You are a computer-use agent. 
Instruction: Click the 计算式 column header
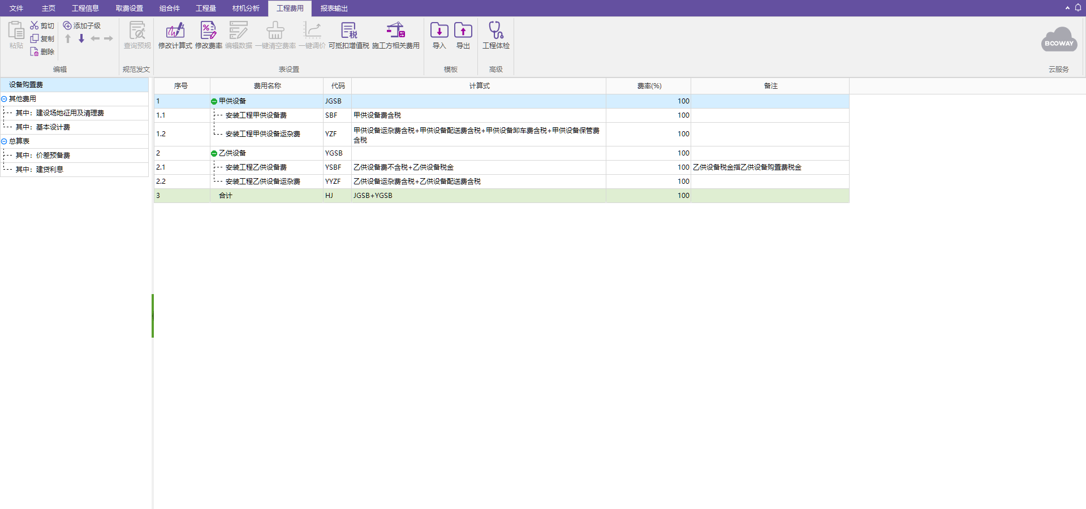[x=479, y=86]
